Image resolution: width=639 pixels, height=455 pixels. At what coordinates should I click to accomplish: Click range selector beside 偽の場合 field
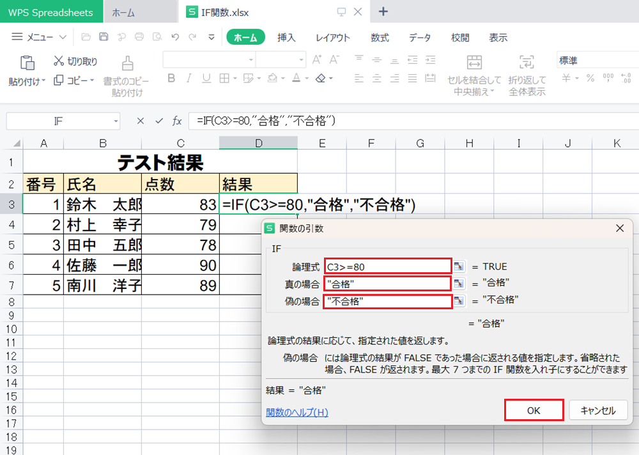[459, 301]
